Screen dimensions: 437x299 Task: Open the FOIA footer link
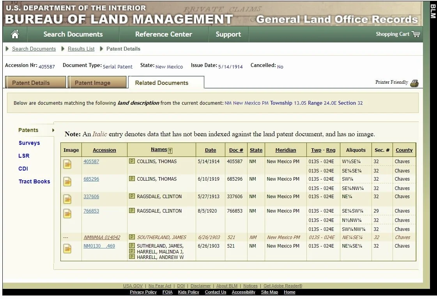tap(167, 292)
